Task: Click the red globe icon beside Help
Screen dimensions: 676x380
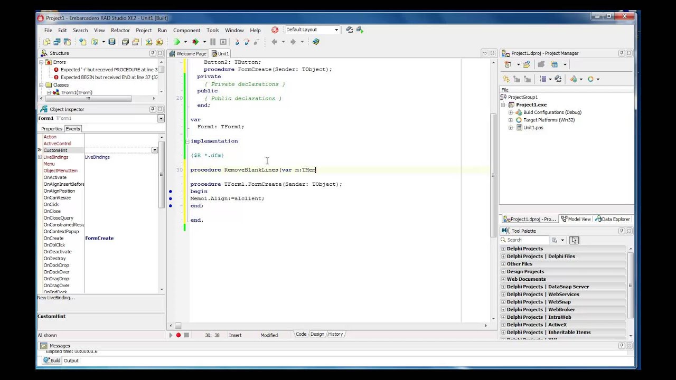Action: (275, 30)
